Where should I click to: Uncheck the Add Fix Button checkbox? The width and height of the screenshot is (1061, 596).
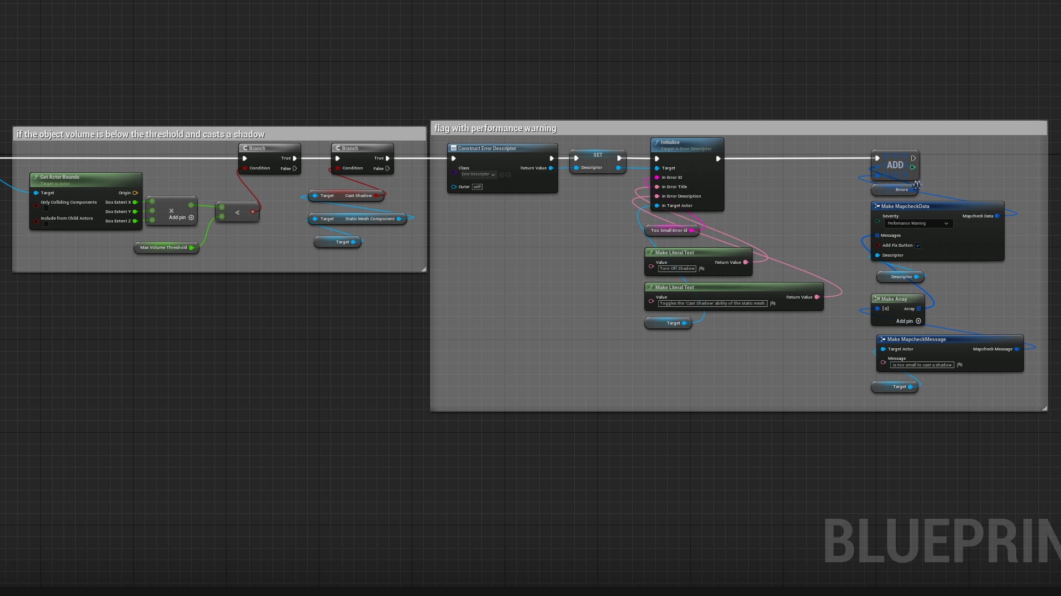[918, 246]
